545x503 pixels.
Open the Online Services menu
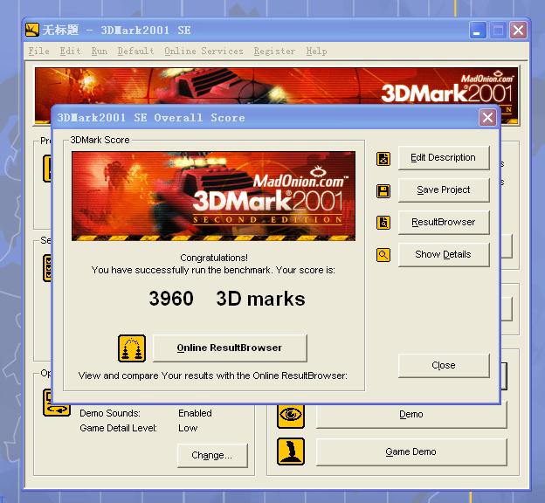pyautogui.click(x=204, y=52)
